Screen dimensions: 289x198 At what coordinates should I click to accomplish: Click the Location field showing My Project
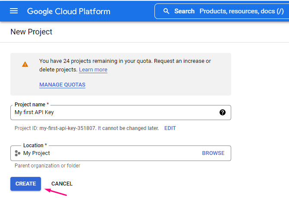point(121,153)
